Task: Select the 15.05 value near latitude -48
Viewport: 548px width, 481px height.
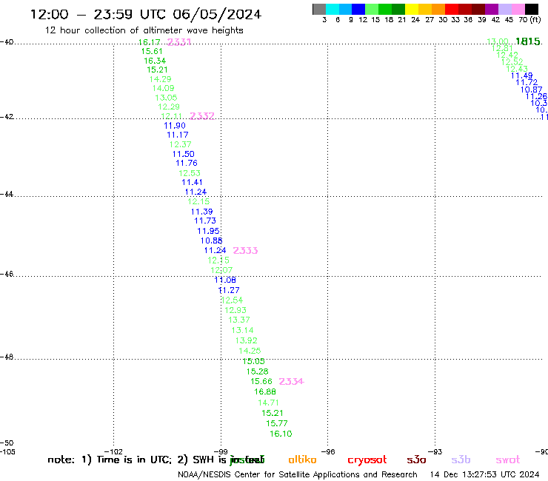Action: click(x=254, y=362)
